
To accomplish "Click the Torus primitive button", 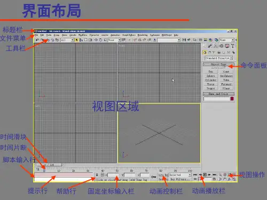I will pos(210,84).
